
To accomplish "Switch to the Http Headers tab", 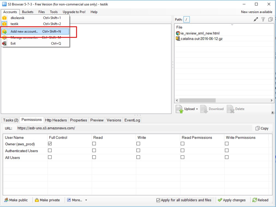I will 56,120.
